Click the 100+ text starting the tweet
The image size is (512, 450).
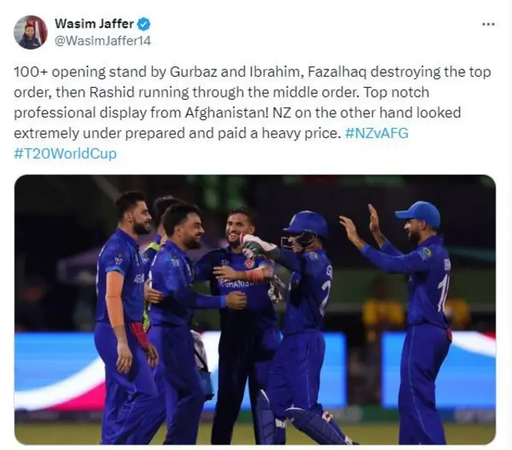click(31, 72)
